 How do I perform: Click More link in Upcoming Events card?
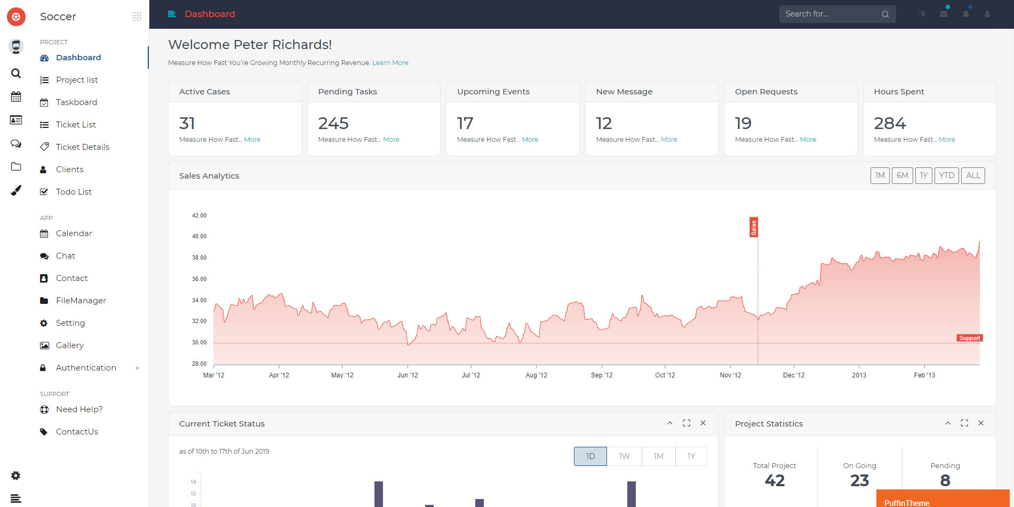(x=530, y=140)
